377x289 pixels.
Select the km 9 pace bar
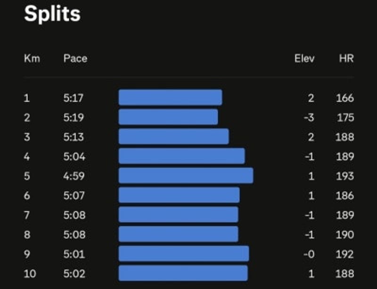point(184,254)
